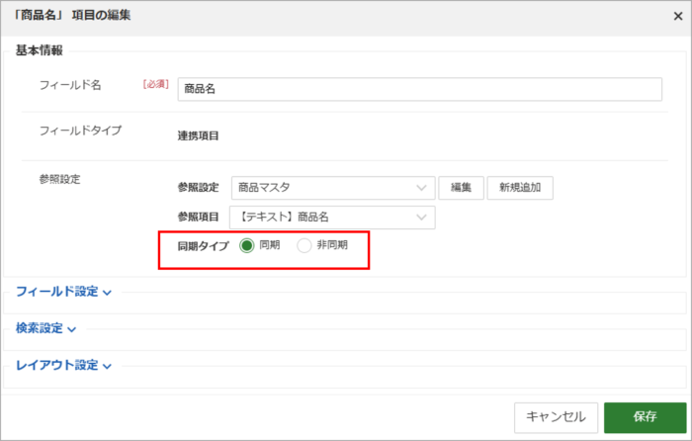Click the 同期タイプ label
This screenshot has width=692, height=441.
(x=203, y=246)
